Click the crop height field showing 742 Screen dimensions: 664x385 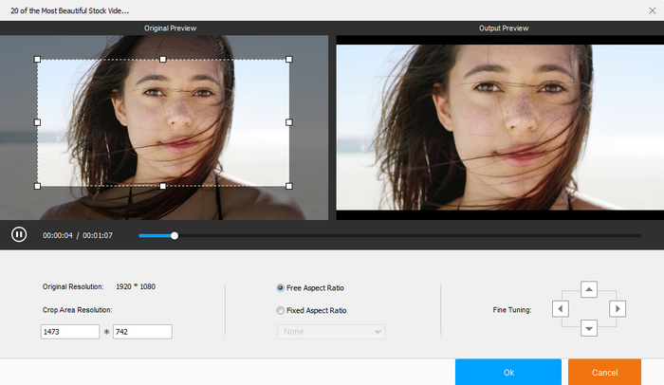point(142,332)
